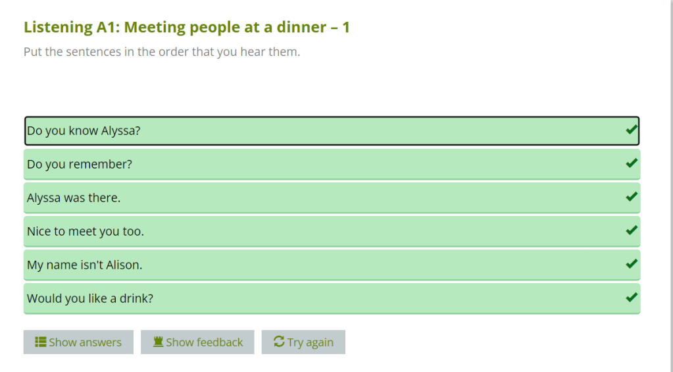Click the green tick for "Alyssa was there."
Screen dimensions: 673x372
[x=632, y=197]
